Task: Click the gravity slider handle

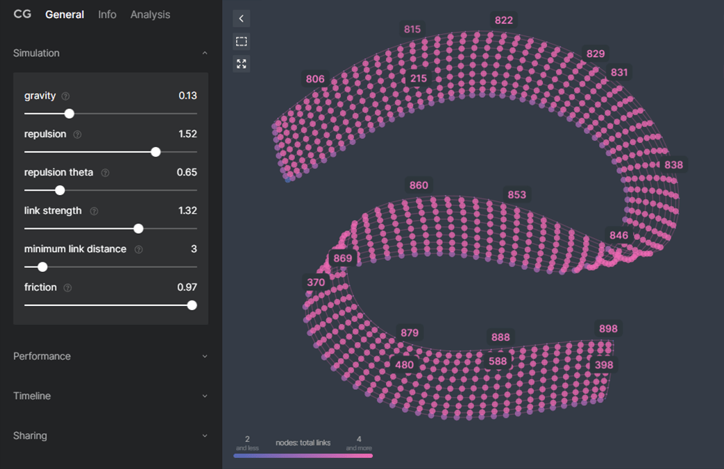Action: (69, 114)
